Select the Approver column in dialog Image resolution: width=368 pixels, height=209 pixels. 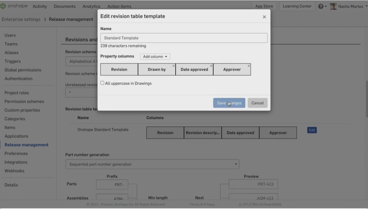pos(232,69)
